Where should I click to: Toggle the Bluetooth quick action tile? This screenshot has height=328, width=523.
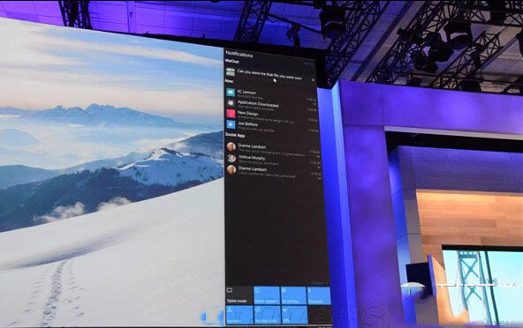pos(319,295)
